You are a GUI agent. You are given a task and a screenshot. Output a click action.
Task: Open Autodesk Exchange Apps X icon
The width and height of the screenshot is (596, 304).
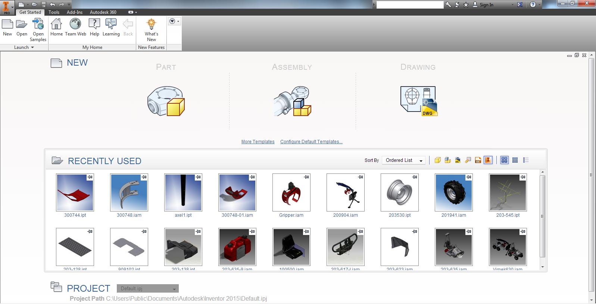point(520,4)
